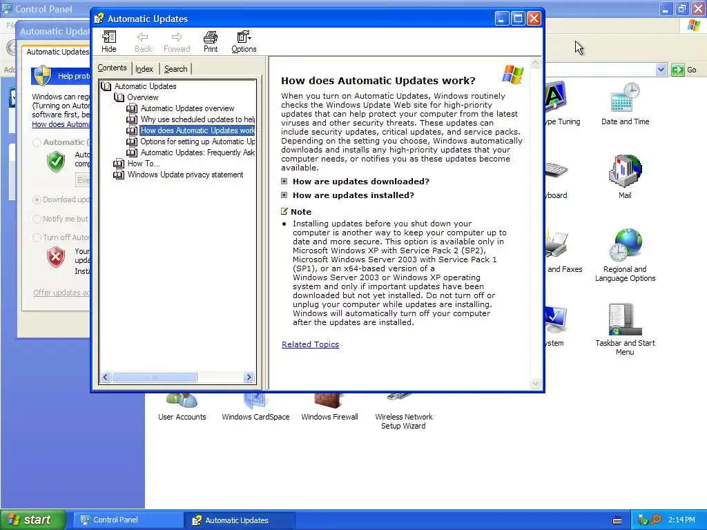This screenshot has height=530, width=707.
Task: Click the keyboard icon on the taskbar
Action: [x=617, y=520]
